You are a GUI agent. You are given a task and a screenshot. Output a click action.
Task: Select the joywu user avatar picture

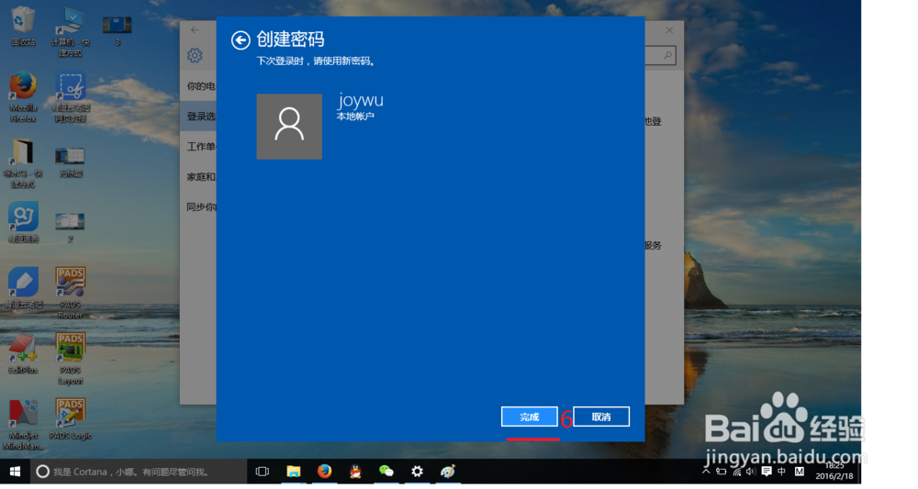289,127
